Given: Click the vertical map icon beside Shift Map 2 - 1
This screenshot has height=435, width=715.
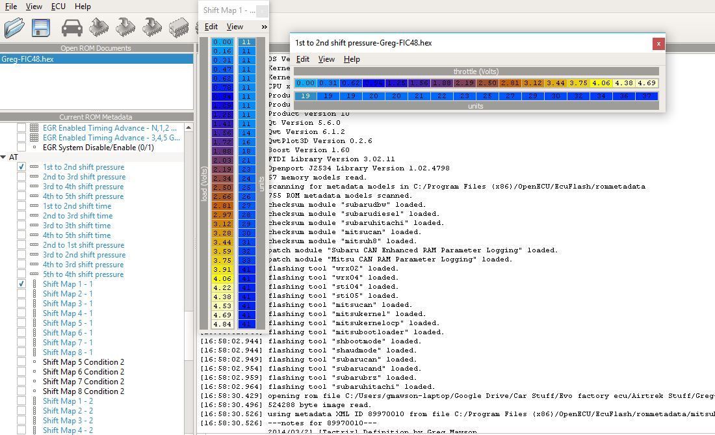Looking at the screenshot, I should click(x=34, y=294).
